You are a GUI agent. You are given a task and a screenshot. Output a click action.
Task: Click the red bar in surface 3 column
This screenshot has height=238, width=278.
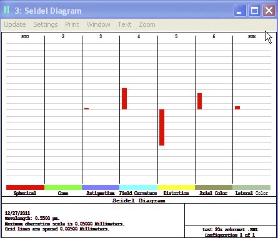click(86, 109)
